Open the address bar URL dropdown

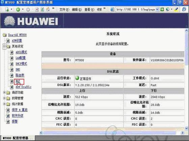pyautogui.click(x=157, y=9)
